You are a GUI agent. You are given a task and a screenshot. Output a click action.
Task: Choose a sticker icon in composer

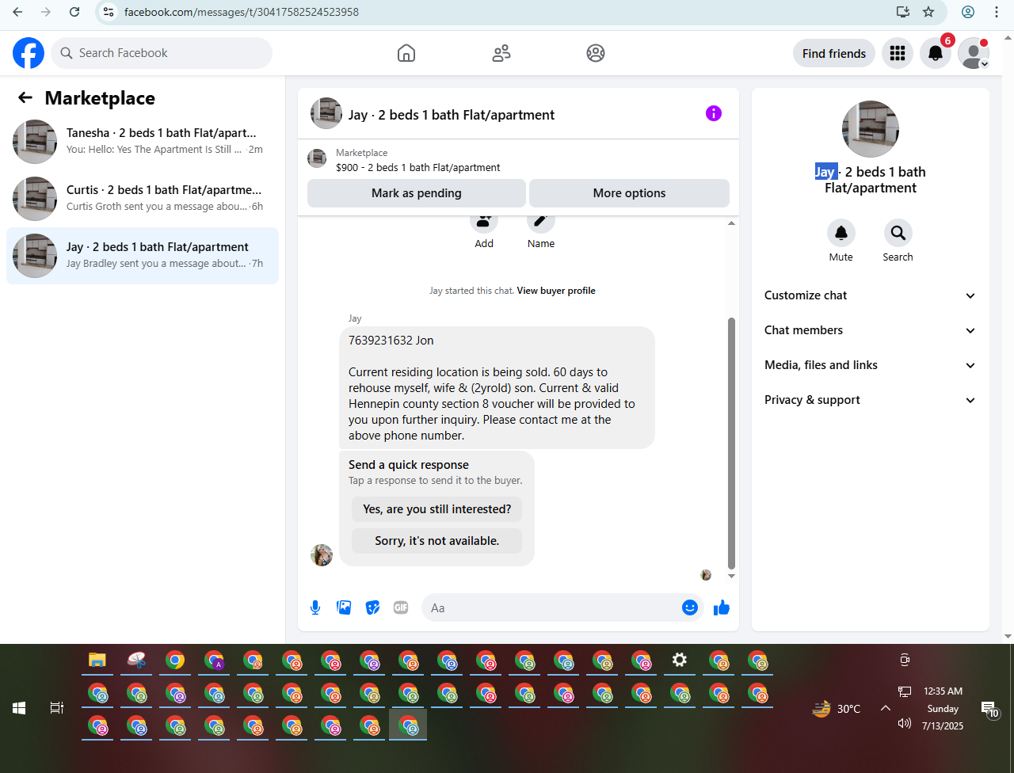click(372, 607)
